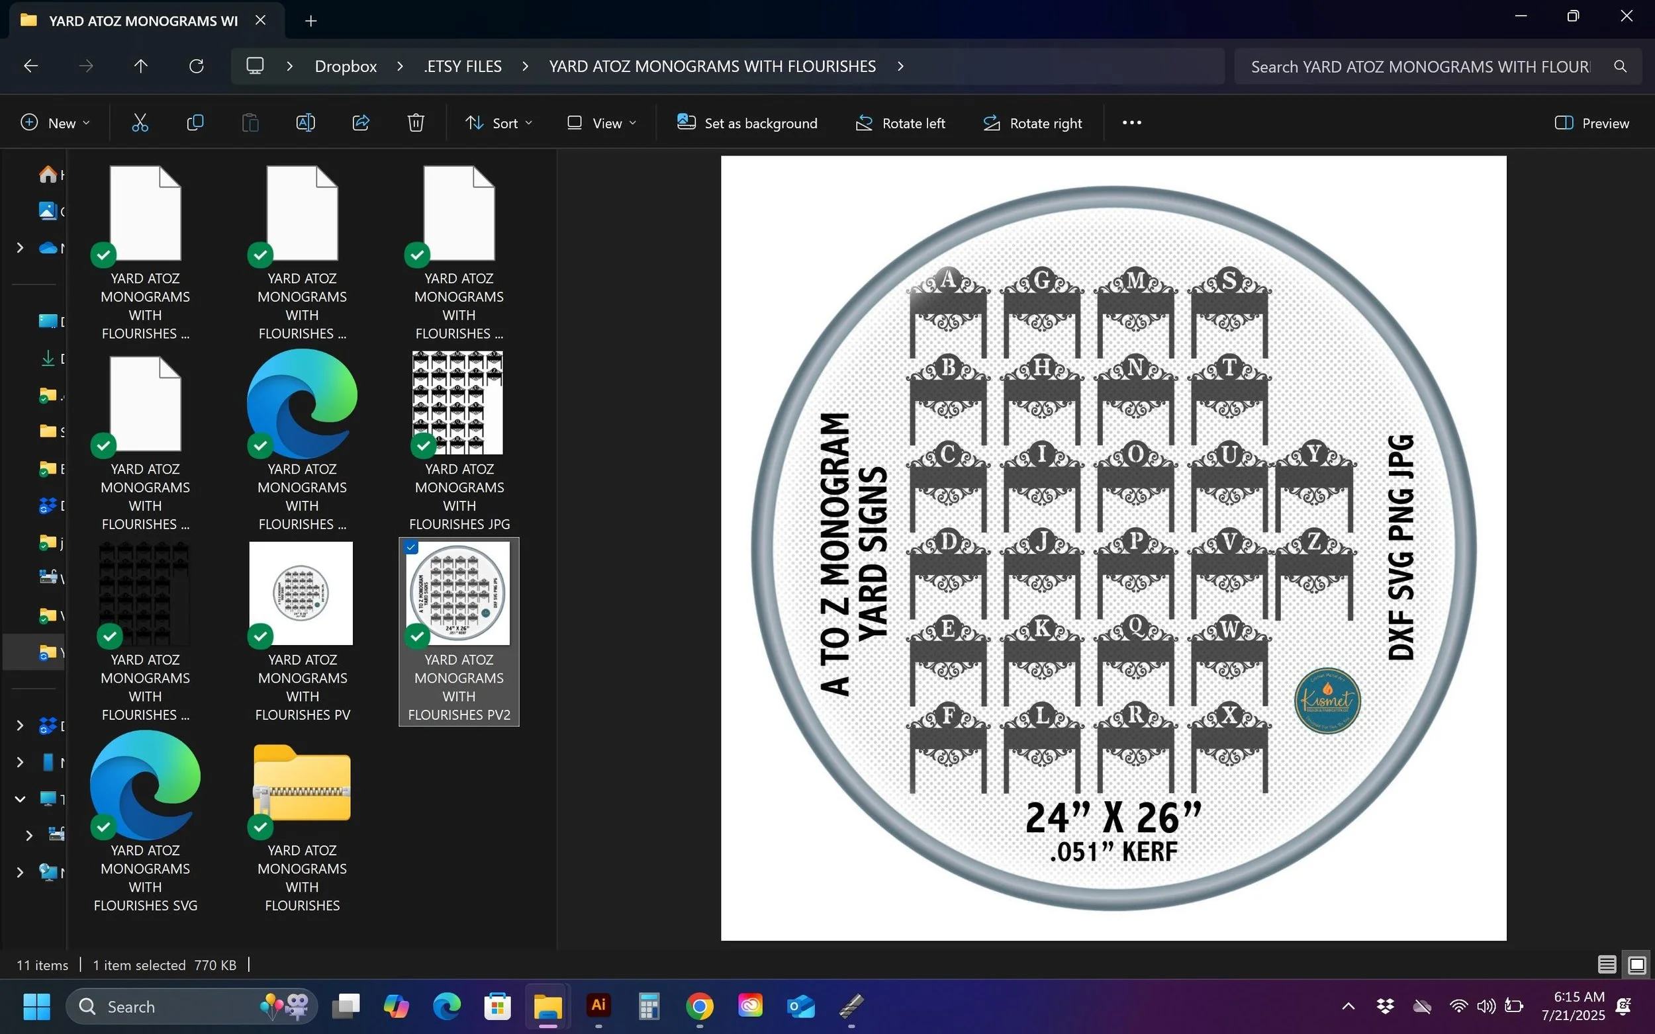Open Adobe Illustrator from taskbar

click(598, 1006)
